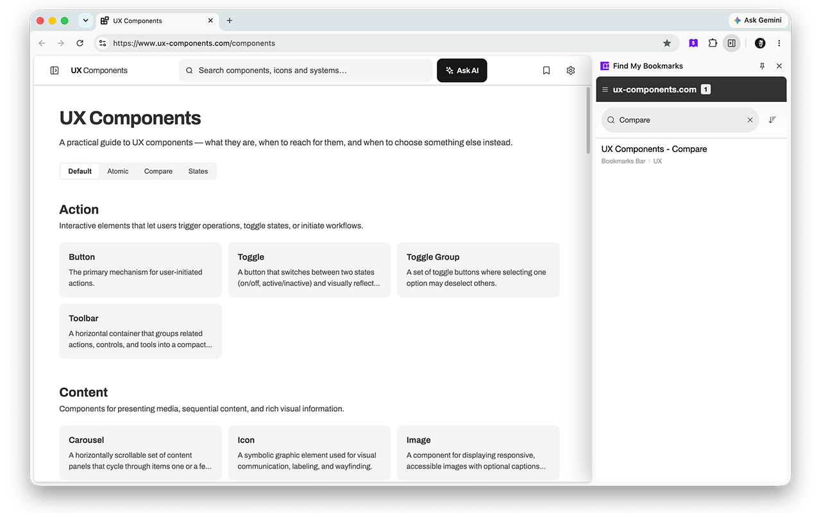
Task: Open the Toolbar component card
Action: [140, 331]
